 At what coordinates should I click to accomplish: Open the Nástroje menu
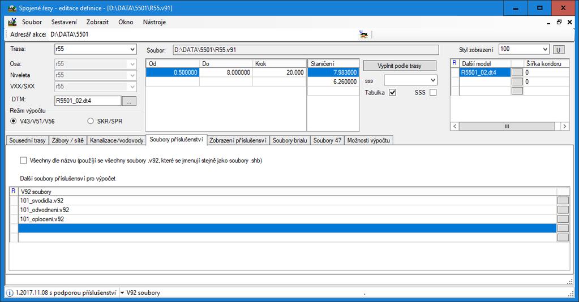pos(155,22)
